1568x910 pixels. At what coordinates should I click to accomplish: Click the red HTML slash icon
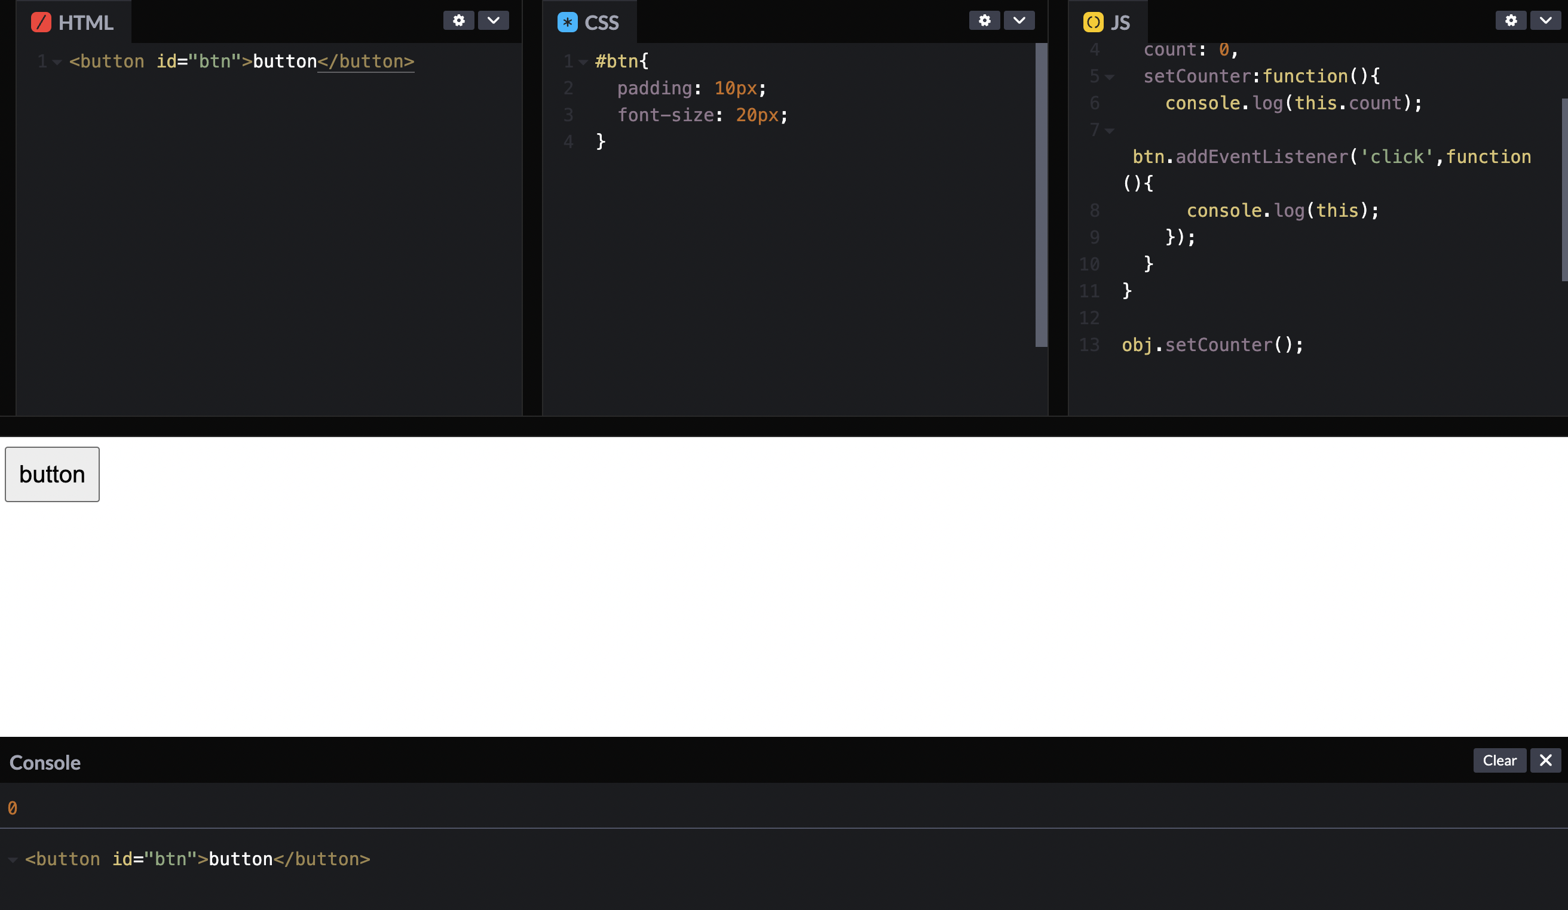click(41, 22)
